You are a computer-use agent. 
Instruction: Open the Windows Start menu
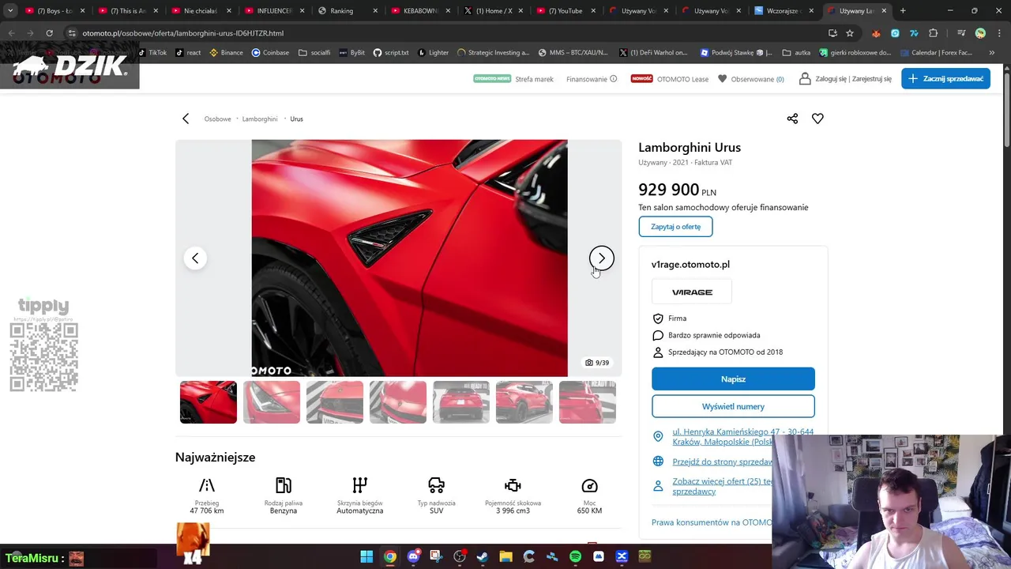(366, 557)
